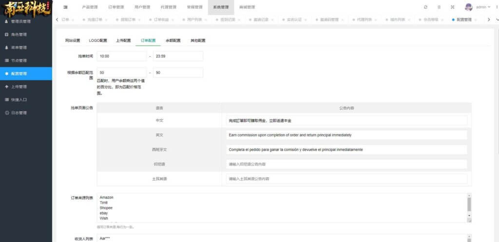Switch to the 其他配置 tab
499x242 pixels.
[x=198, y=41]
